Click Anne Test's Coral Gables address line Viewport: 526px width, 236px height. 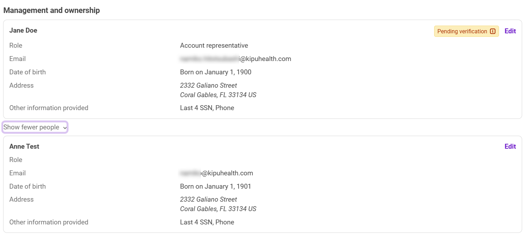[218, 209]
